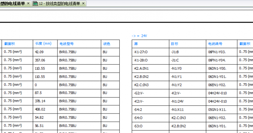
Task: Switch to the bold-titled 型的电线清单 tab
Action: pyautogui.click(x=12, y=4)
